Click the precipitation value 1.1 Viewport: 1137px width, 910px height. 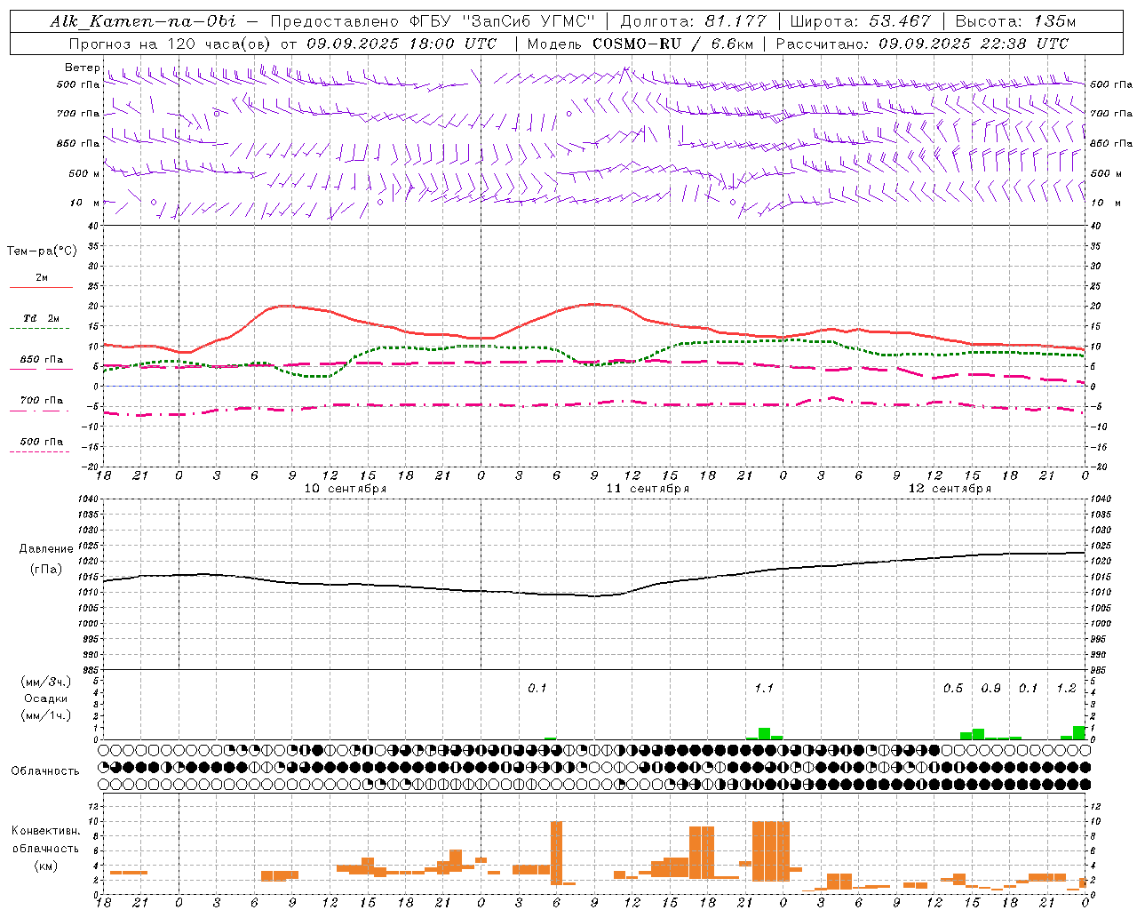[x=764, y=689]
